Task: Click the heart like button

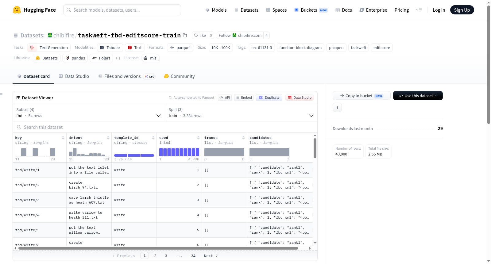Action: (200, 35)
